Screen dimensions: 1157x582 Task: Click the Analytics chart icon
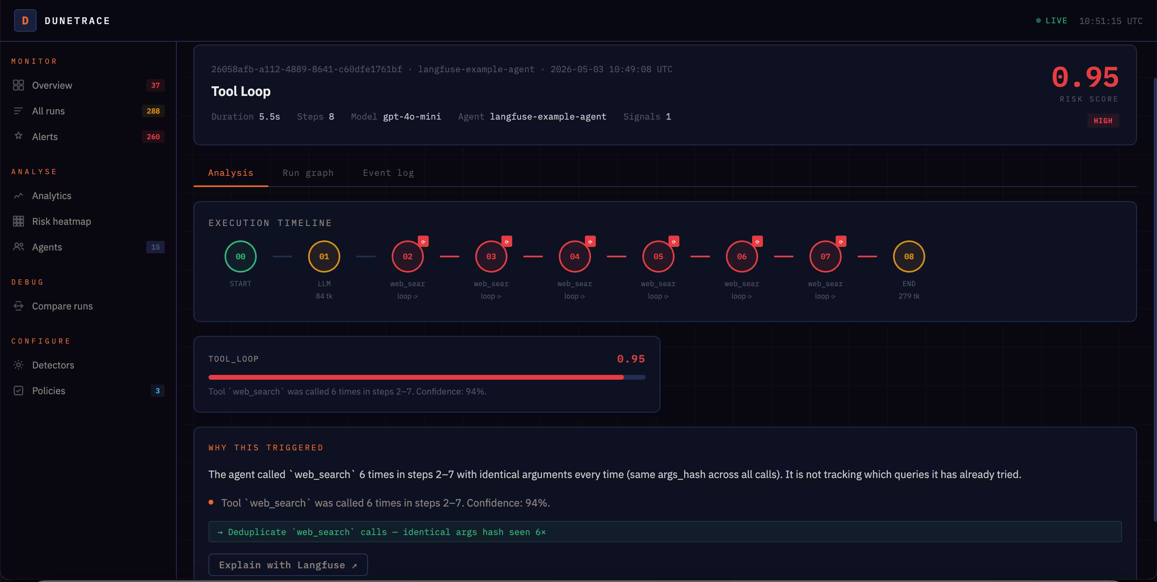click(x=18, y=195)
